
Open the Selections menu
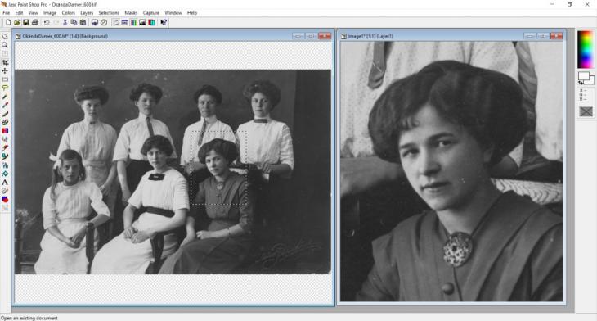[x=109, y=13]
